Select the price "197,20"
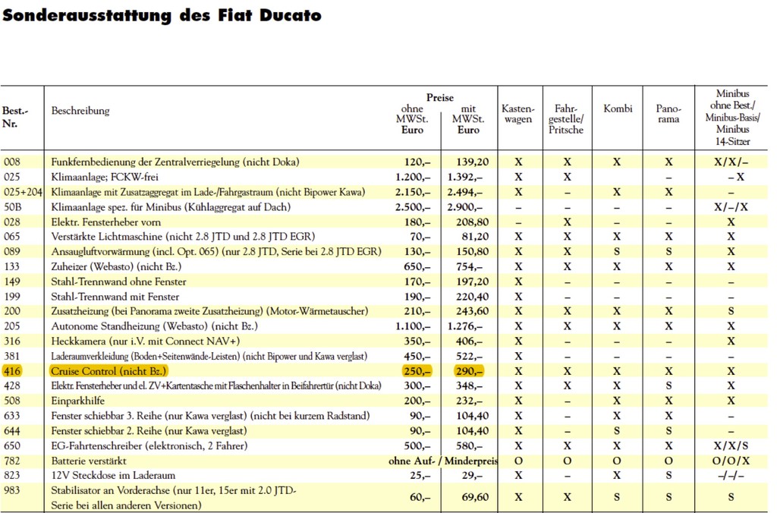Image resolution: width=777 pixels, height=513 pixels. 472,282
